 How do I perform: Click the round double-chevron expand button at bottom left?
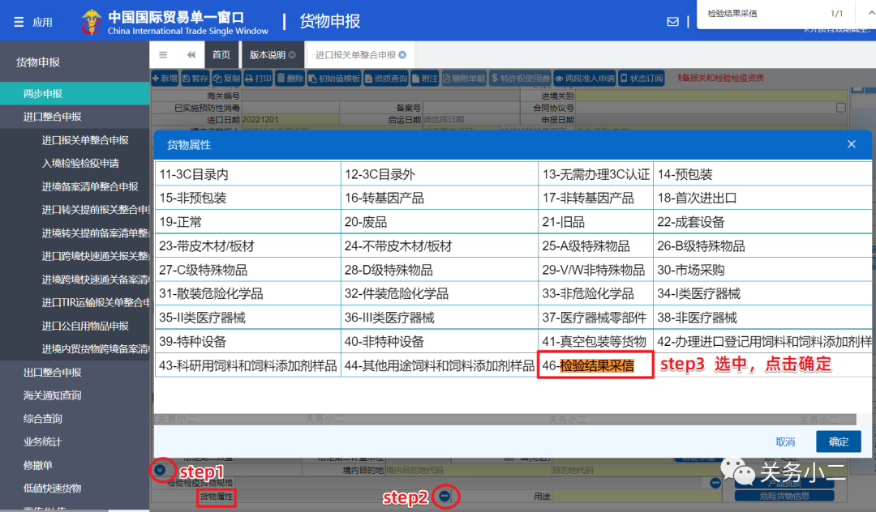[x=160, y=470]
